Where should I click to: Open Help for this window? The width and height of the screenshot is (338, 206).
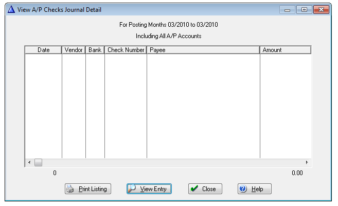pyautogui.click(x=254, y=189)
